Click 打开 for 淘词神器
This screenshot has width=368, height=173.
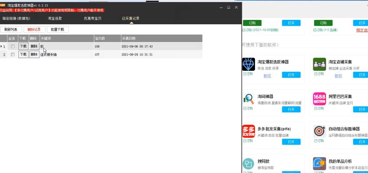point(291,109)
